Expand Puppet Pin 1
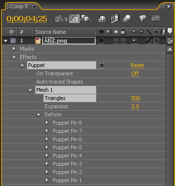 [47, 180]
